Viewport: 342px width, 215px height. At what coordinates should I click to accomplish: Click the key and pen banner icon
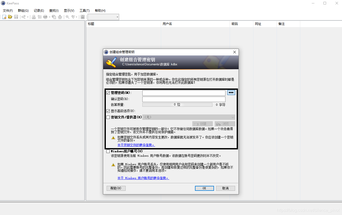pyautogui.click(x=111, y=62)
